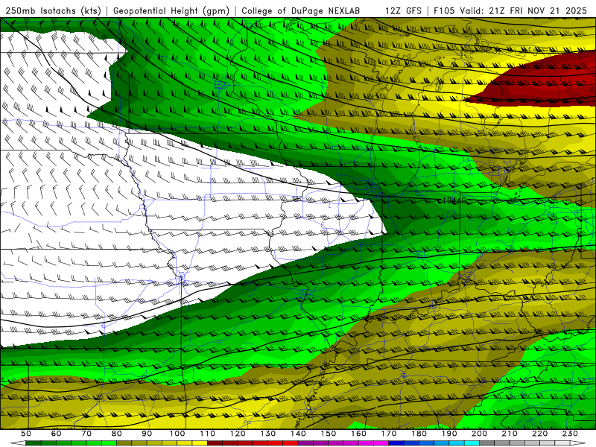Click the 60 value on the color scale
This screenshot has width=596, height=447.
[x=57, y=434]
